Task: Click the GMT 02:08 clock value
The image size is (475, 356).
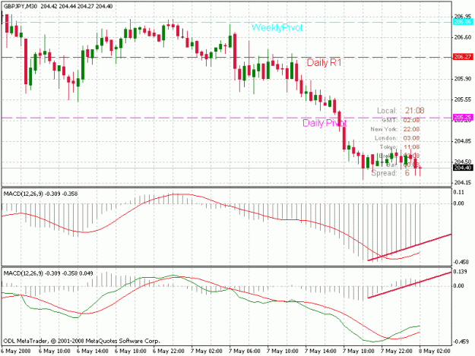Action: [x=411, y=121]
